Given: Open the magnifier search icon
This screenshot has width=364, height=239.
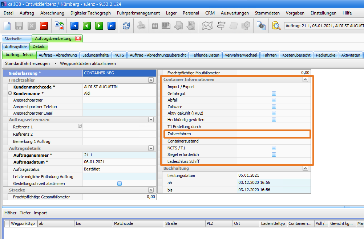Looking at the screenshot, I should point(276,26).
